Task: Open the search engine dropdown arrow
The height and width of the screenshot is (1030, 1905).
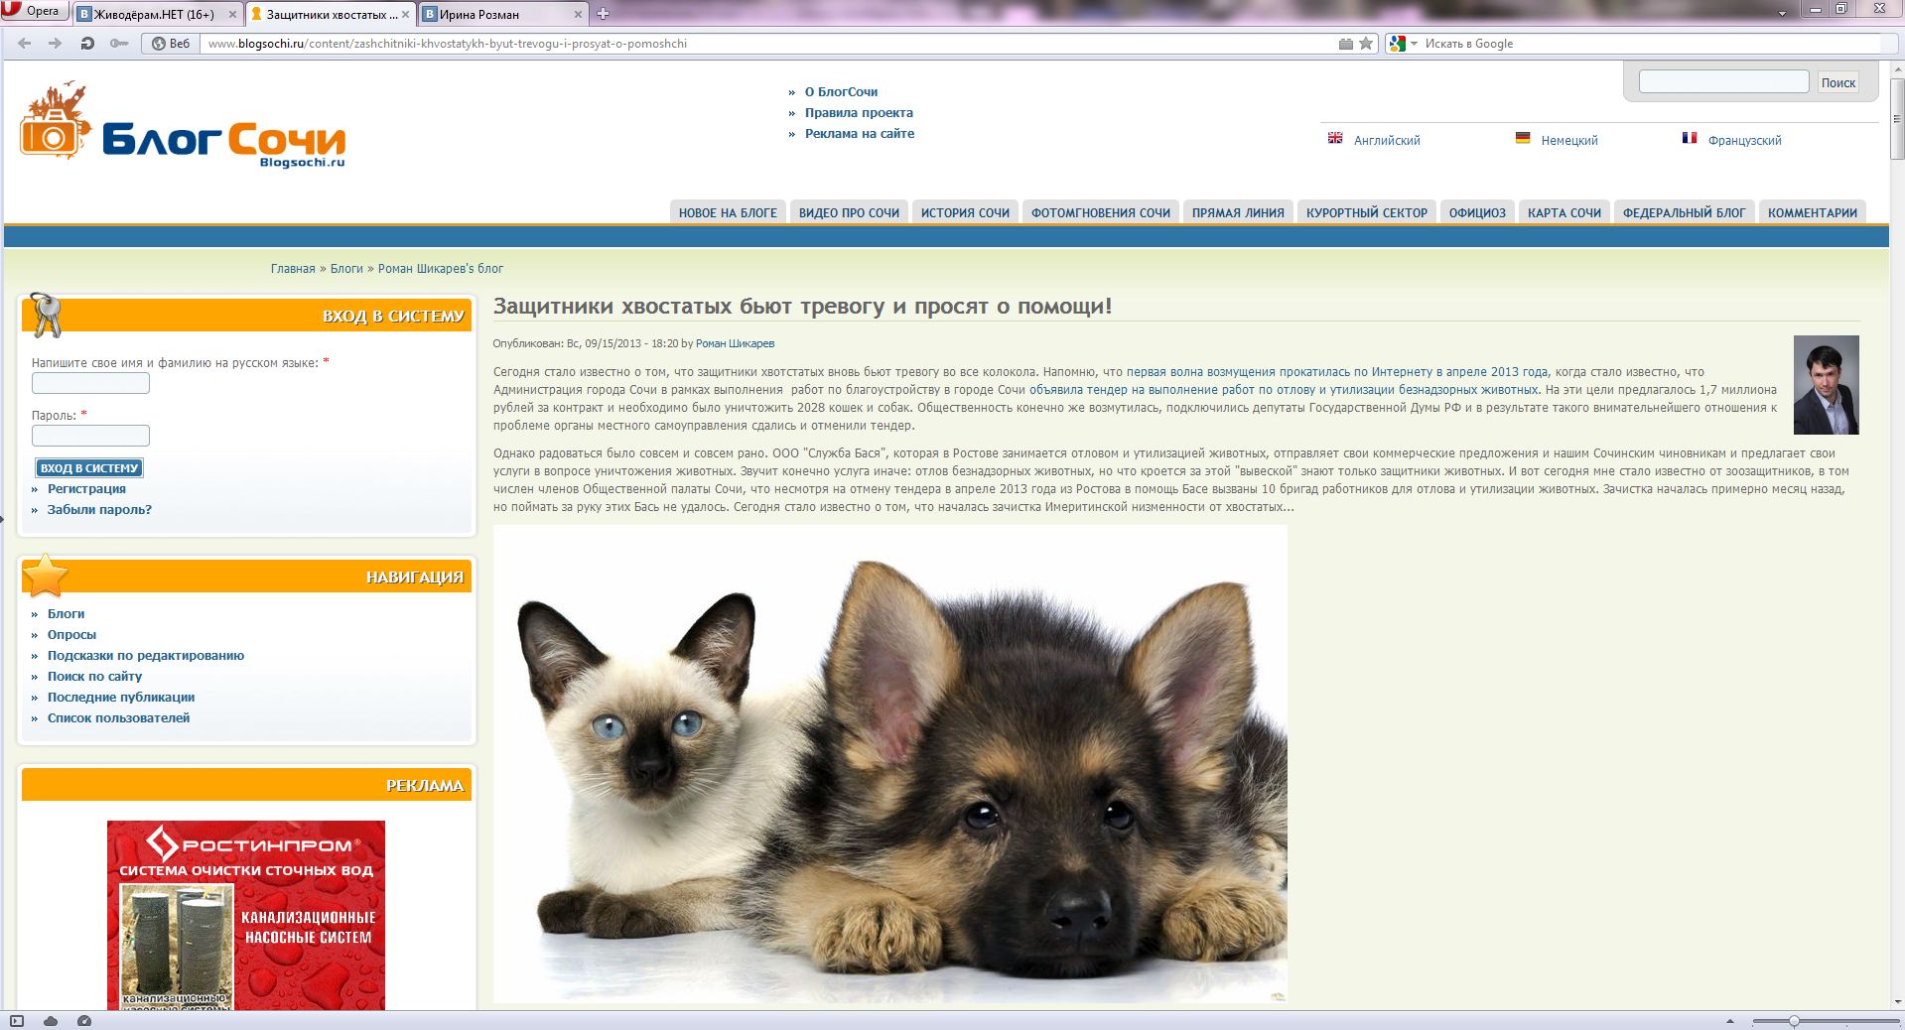Action: pyautogui.click(x=1415, y=44)
